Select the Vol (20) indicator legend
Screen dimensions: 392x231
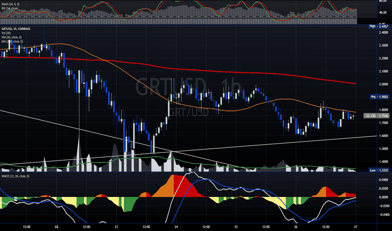tap(6, 33)
